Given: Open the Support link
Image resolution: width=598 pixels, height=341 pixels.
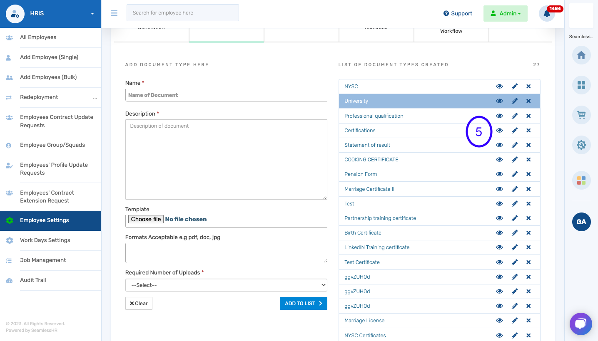Looking at the screenshot, I should click(458, 13).
